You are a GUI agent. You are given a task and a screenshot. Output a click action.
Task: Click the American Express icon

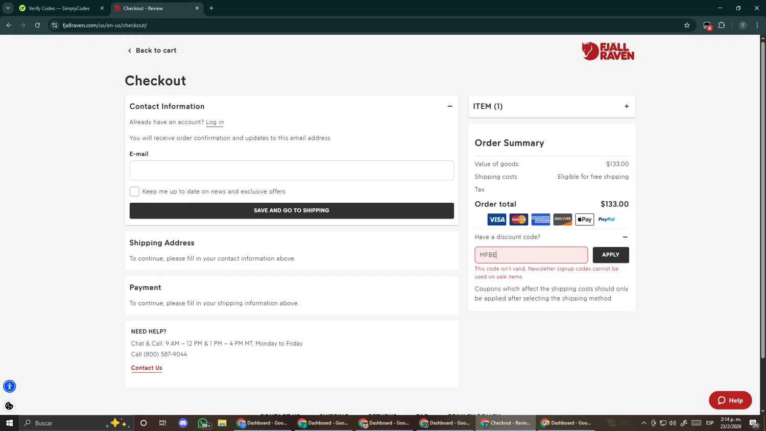(x=540, y=220)
